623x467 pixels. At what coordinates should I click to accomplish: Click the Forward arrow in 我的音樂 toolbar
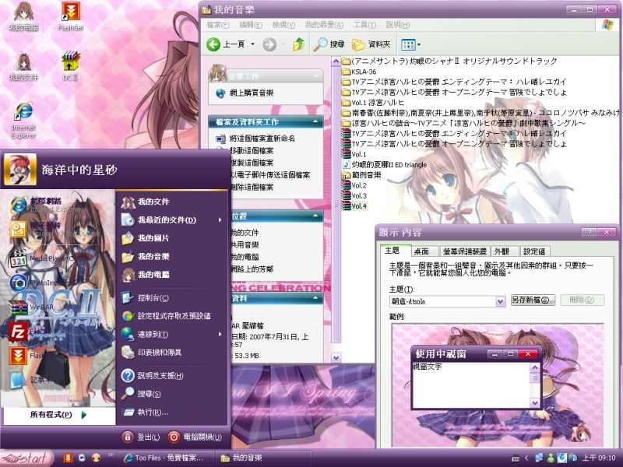click(x=269, y=44)
